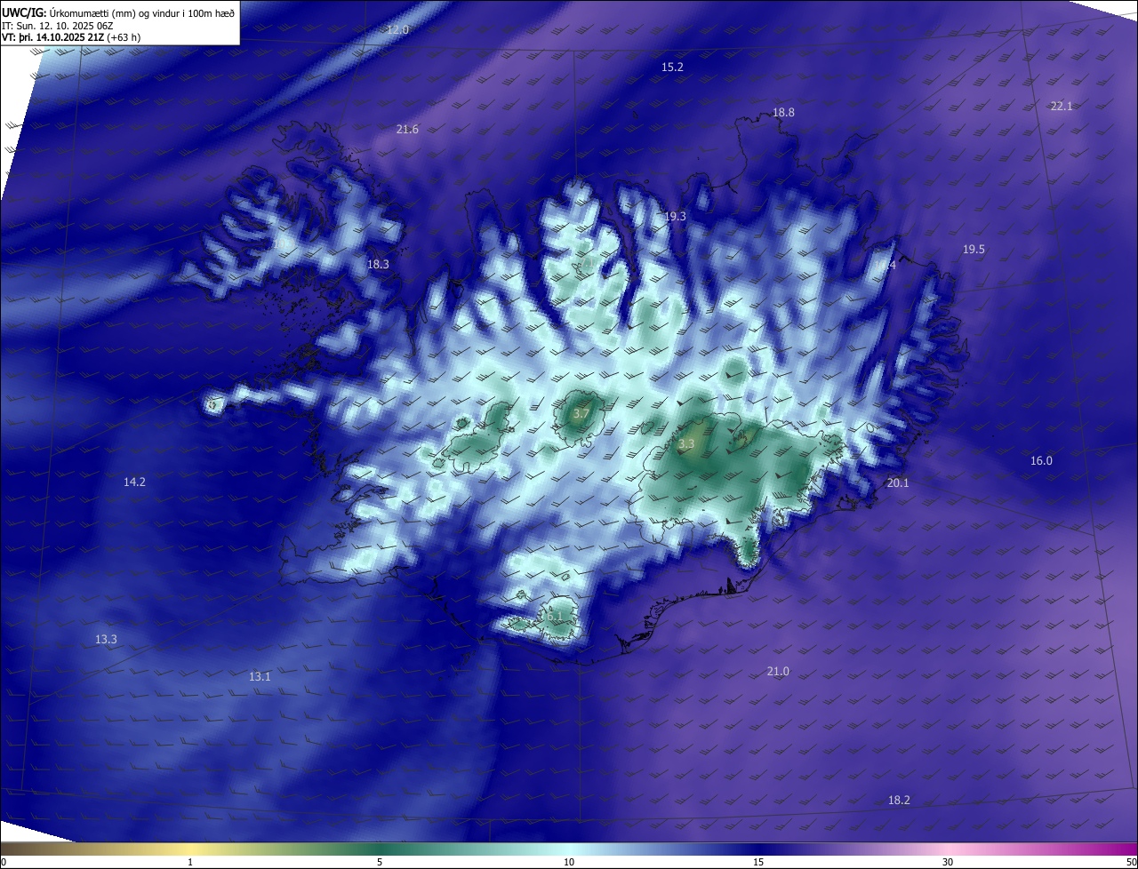This screenshot has width=1138, height=869.
Task: Click the map value 13.3
Action: [x=106, y=639]
